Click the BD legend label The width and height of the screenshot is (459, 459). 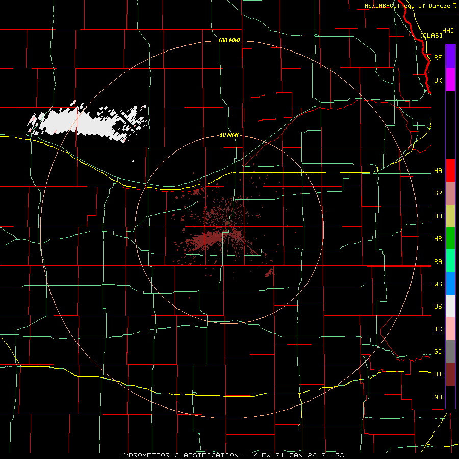[x=438, y=216]
